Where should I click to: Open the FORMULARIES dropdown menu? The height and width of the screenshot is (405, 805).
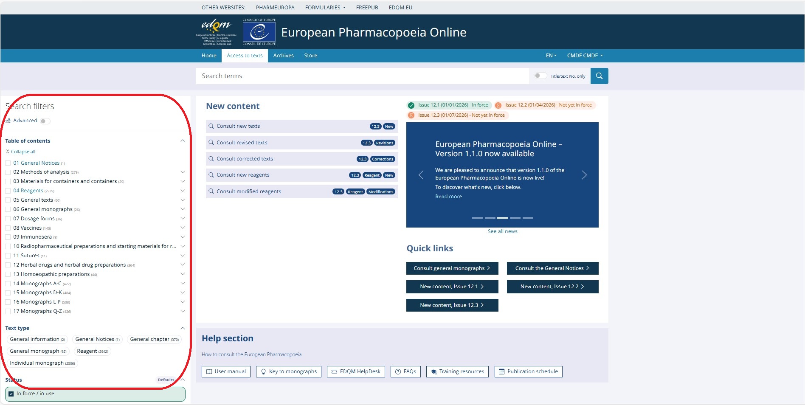coord(325,8)
